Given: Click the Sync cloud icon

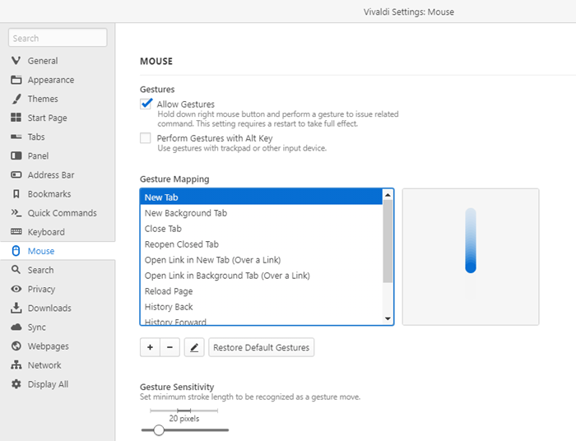Looking at the screenshot, I should pos(16,327).
